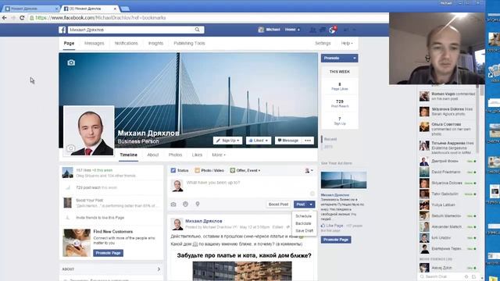Open the friend requests icon
Viewport: 500px width, 281px height.
[312, 30]
